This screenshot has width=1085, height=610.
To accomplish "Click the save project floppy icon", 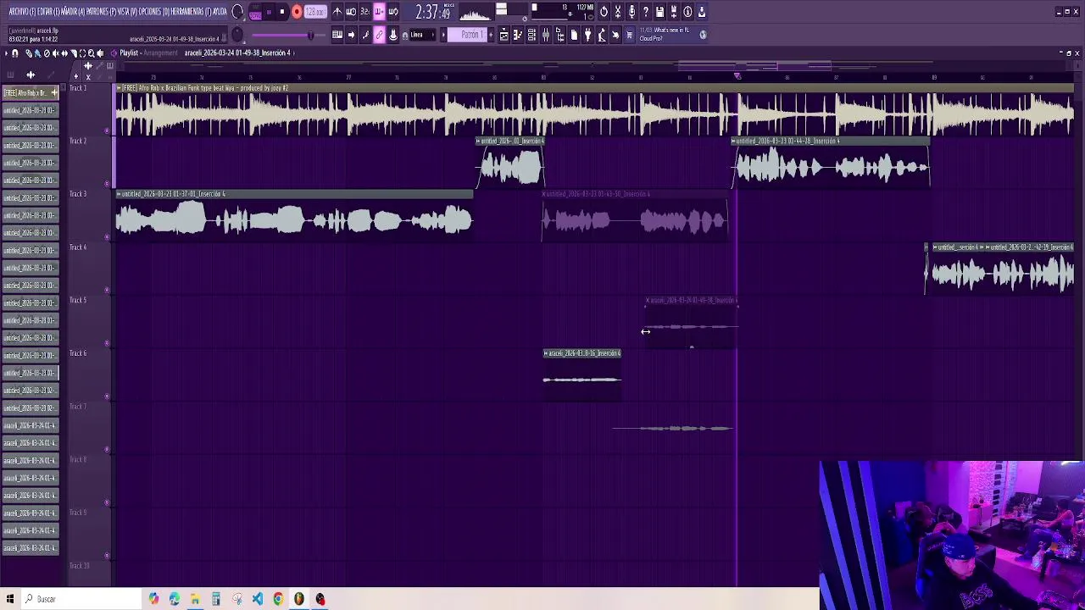I will (659, 12).
